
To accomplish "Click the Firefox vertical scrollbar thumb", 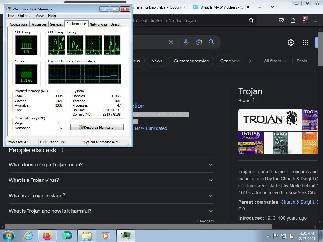I will (x=320, y=49).
